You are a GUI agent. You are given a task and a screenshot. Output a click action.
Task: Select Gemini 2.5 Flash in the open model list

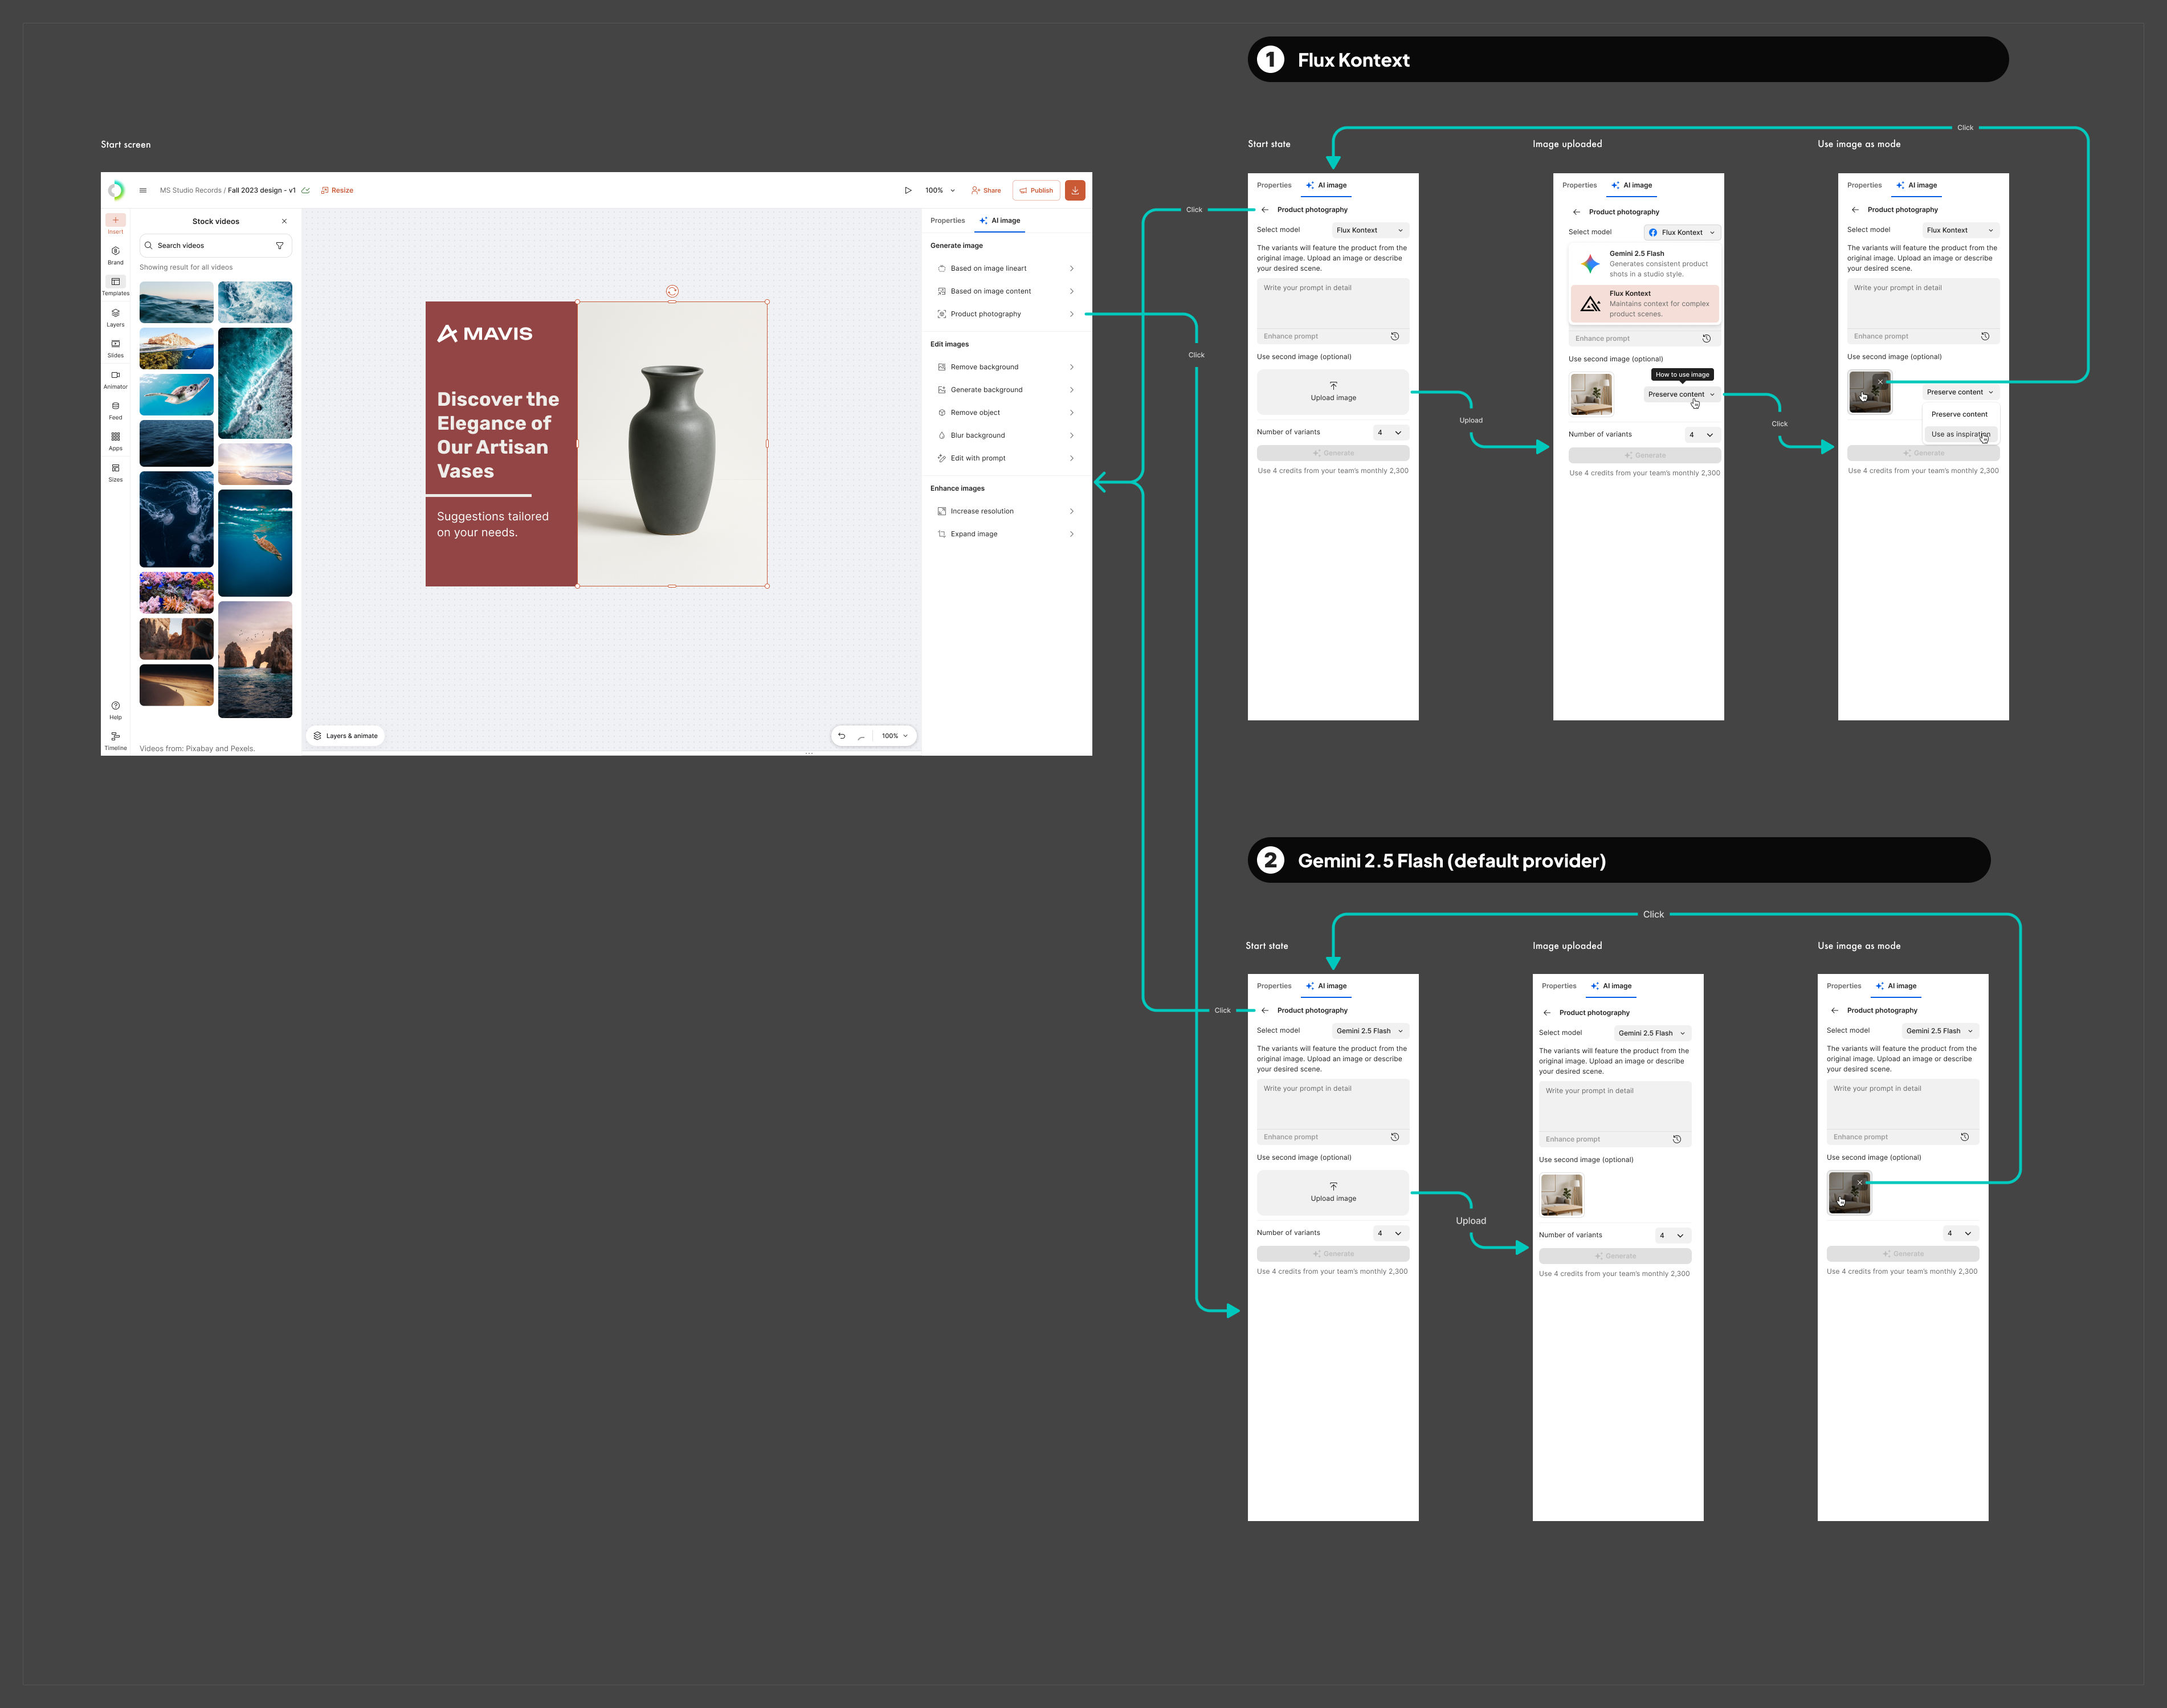click(x=1644, y=264)
